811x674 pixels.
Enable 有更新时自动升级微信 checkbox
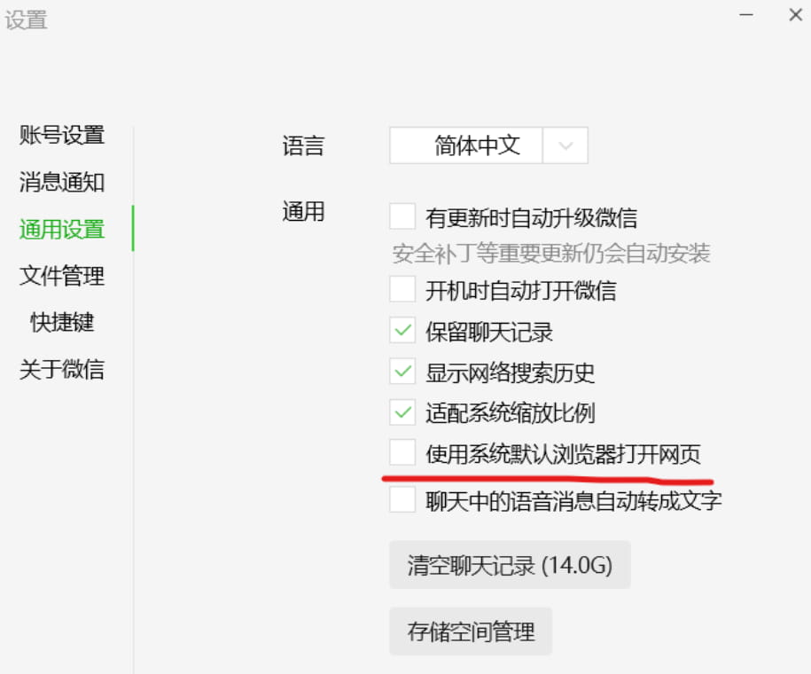[x=402, y=216]
